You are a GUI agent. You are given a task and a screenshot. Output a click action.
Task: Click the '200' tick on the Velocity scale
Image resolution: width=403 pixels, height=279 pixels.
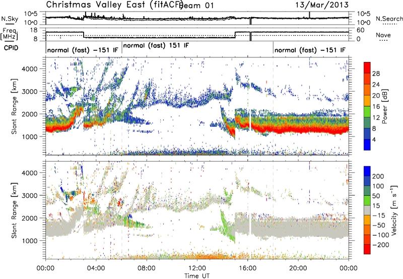tap(378, 176)
